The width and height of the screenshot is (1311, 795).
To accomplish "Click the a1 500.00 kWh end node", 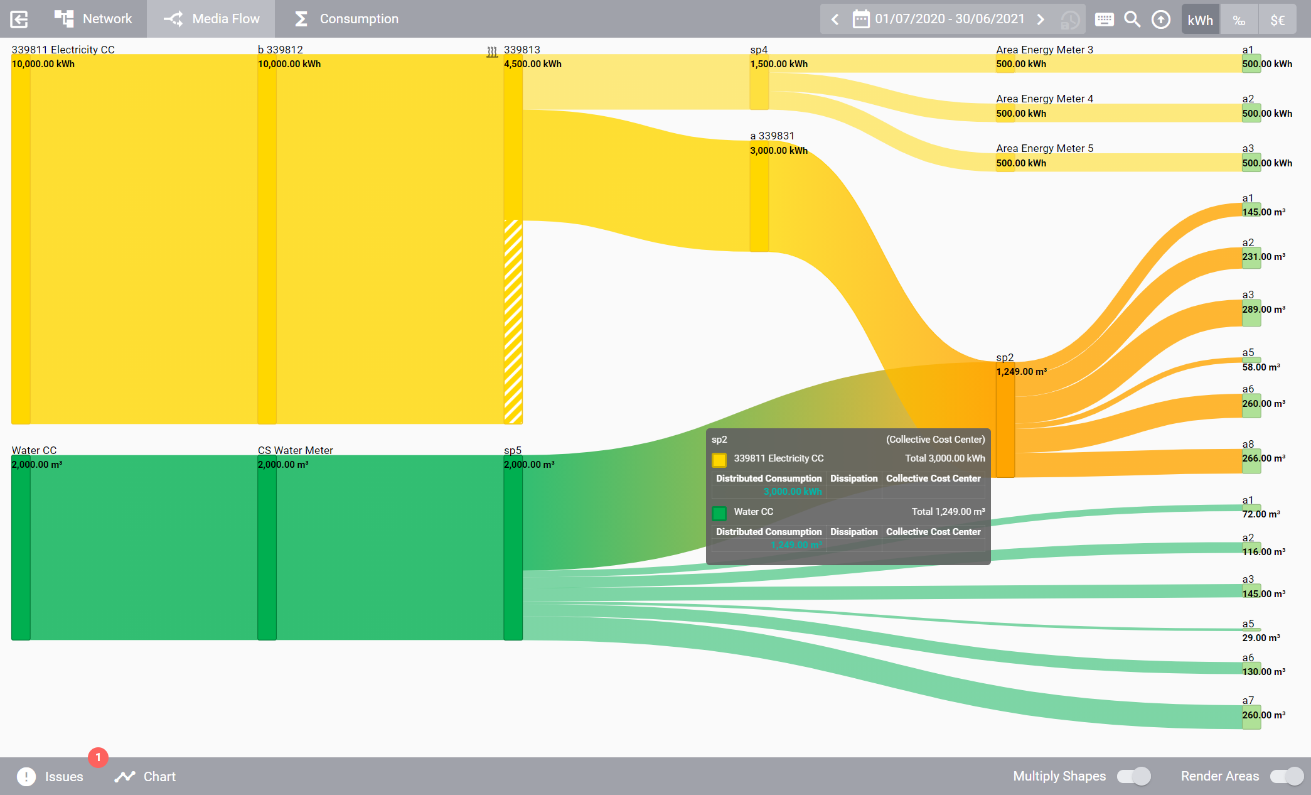I will tap(1251, 63).
